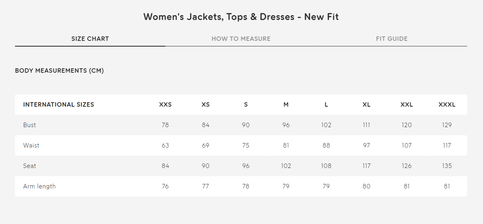Image resolution: width=483 pixels, height=224 pixels.
Task: Select the Waist row label
Action: pos(31,146)
